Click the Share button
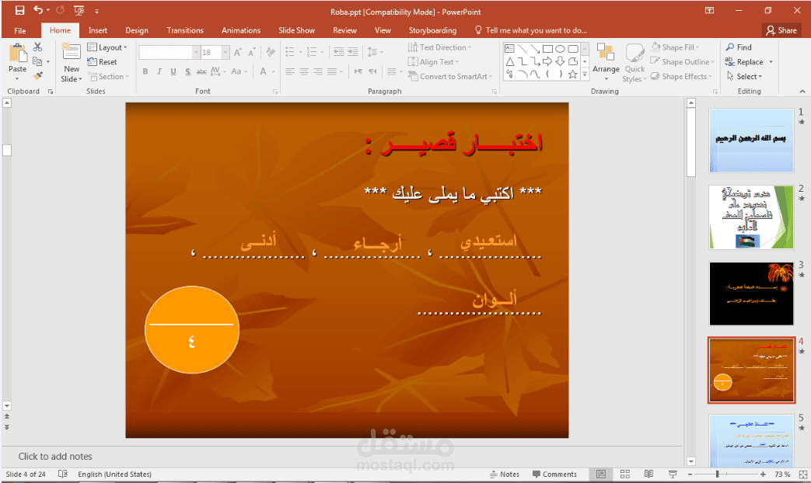 point(780,30)
